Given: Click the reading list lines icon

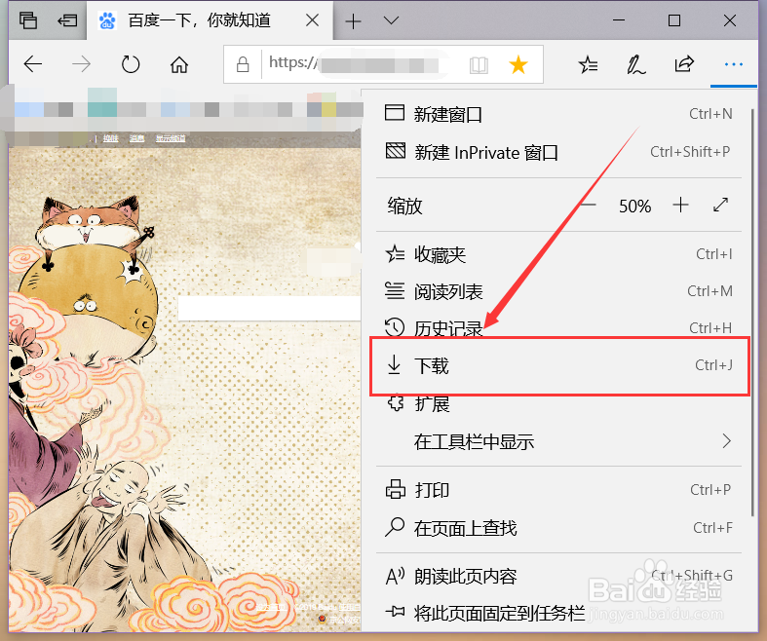Looking at the screenshot, I should [395, 291].
